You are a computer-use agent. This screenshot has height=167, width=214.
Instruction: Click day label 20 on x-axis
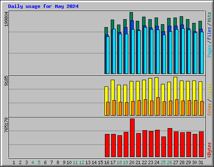click(x=132, y=162)
